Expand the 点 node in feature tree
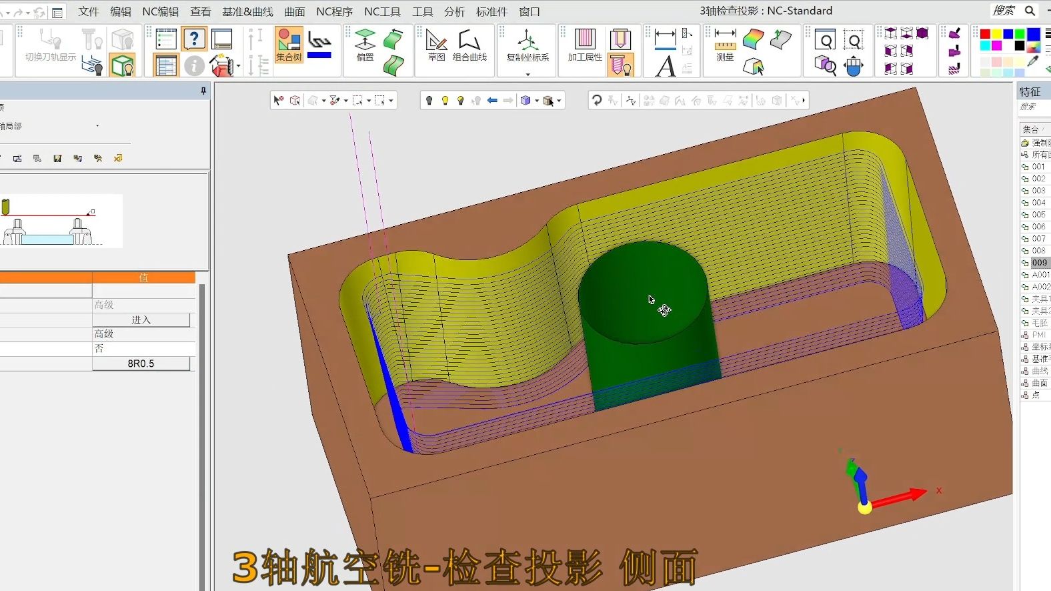 (x=1024, y=395)
